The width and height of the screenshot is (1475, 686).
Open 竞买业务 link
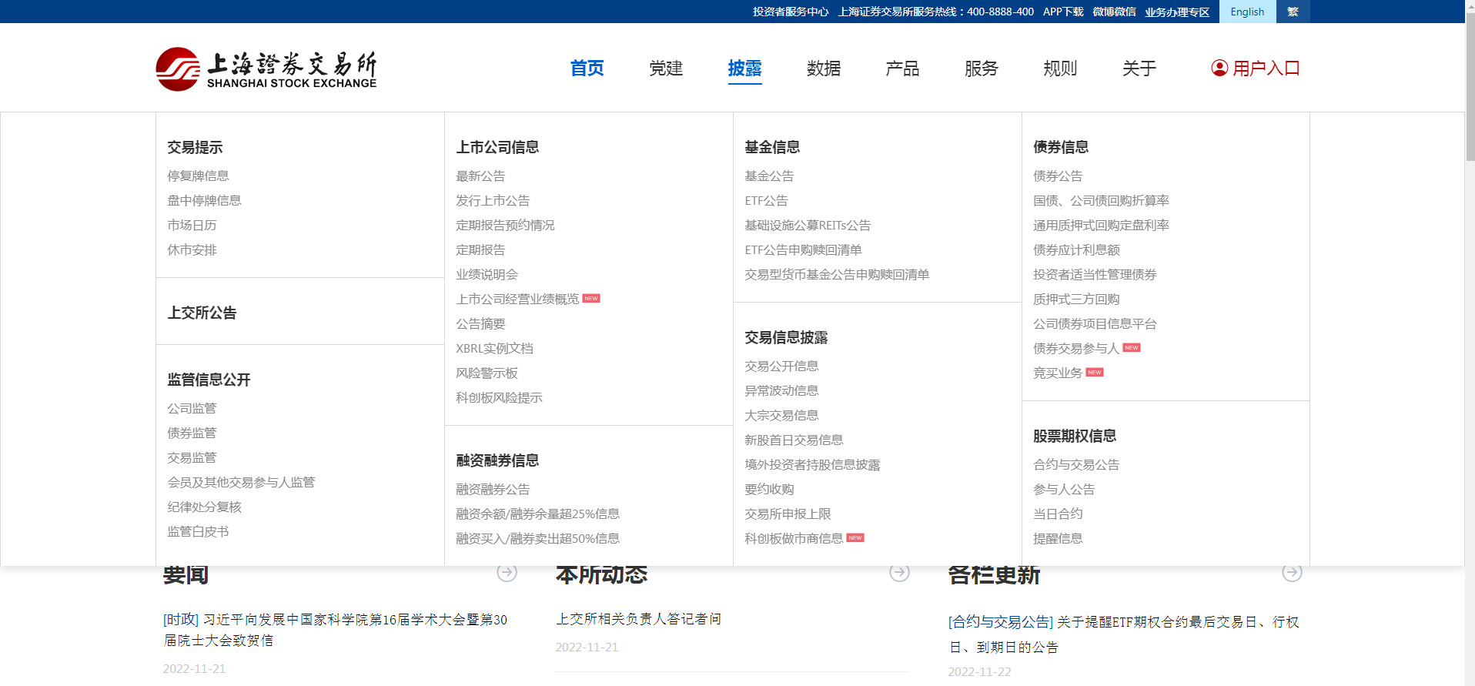[1058, 373]
